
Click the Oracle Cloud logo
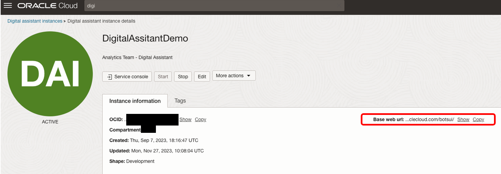48,6
